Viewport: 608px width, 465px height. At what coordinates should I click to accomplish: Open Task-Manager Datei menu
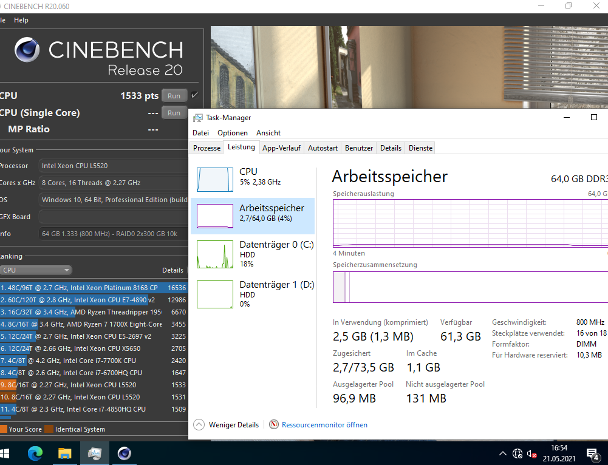200,133
